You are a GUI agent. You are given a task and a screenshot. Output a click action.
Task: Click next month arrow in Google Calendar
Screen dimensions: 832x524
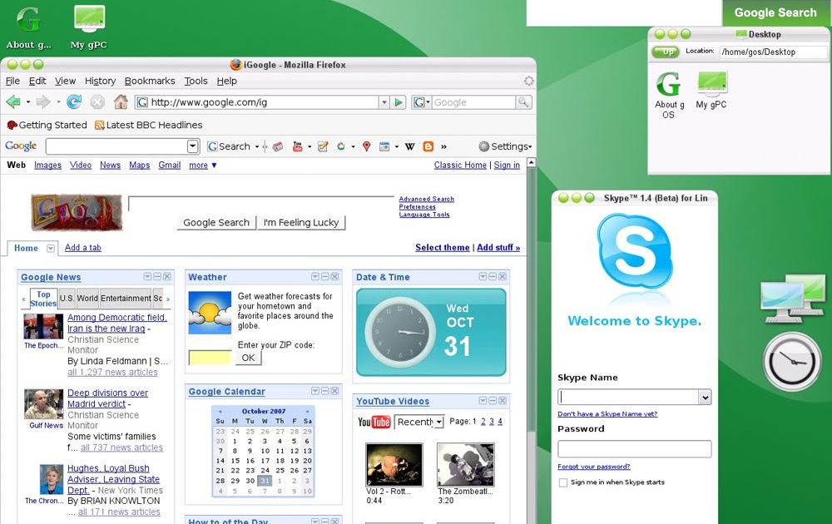point(307,411)
